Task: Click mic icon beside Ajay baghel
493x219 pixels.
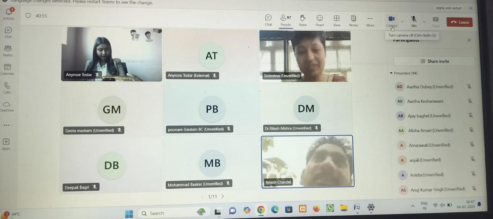Action: (471, 116)
